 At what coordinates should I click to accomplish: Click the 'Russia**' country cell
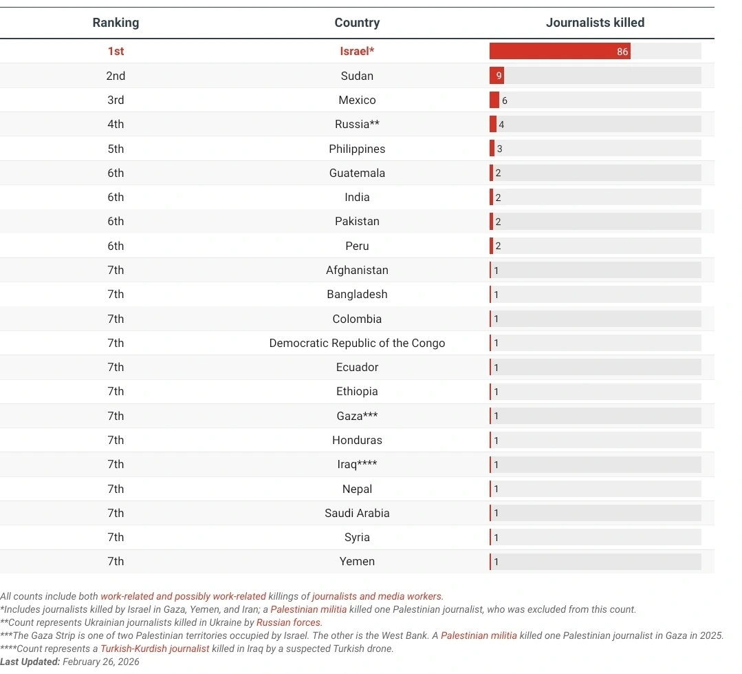tap(357, 124)
